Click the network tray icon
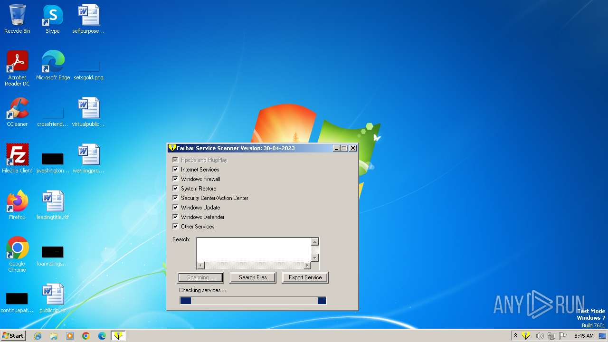The height and width of the screenshot is (342, 608). [551, 336]
